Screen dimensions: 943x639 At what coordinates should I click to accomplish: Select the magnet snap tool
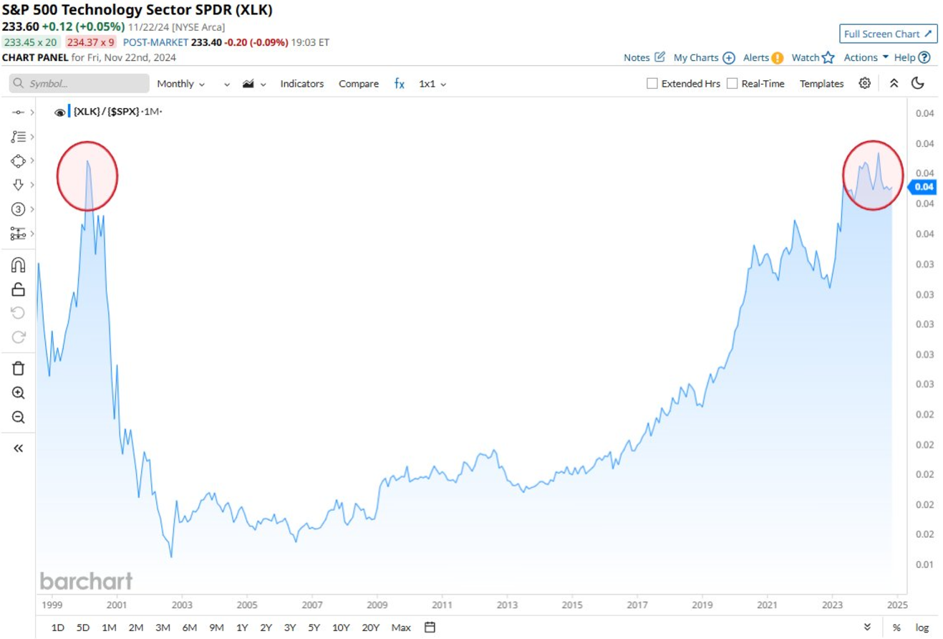(19, 265)
